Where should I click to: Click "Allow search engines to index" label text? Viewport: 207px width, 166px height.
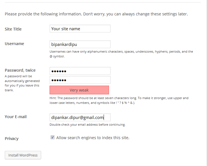click(93, 138)
